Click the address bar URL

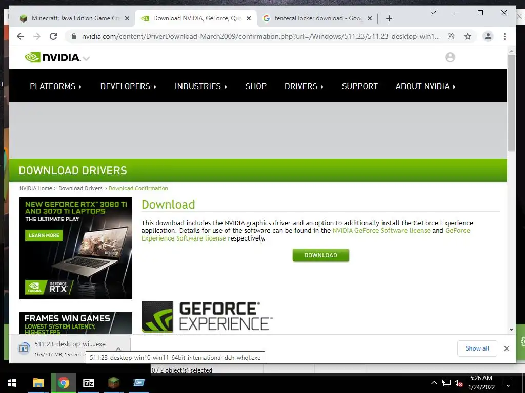click(261, 36)
